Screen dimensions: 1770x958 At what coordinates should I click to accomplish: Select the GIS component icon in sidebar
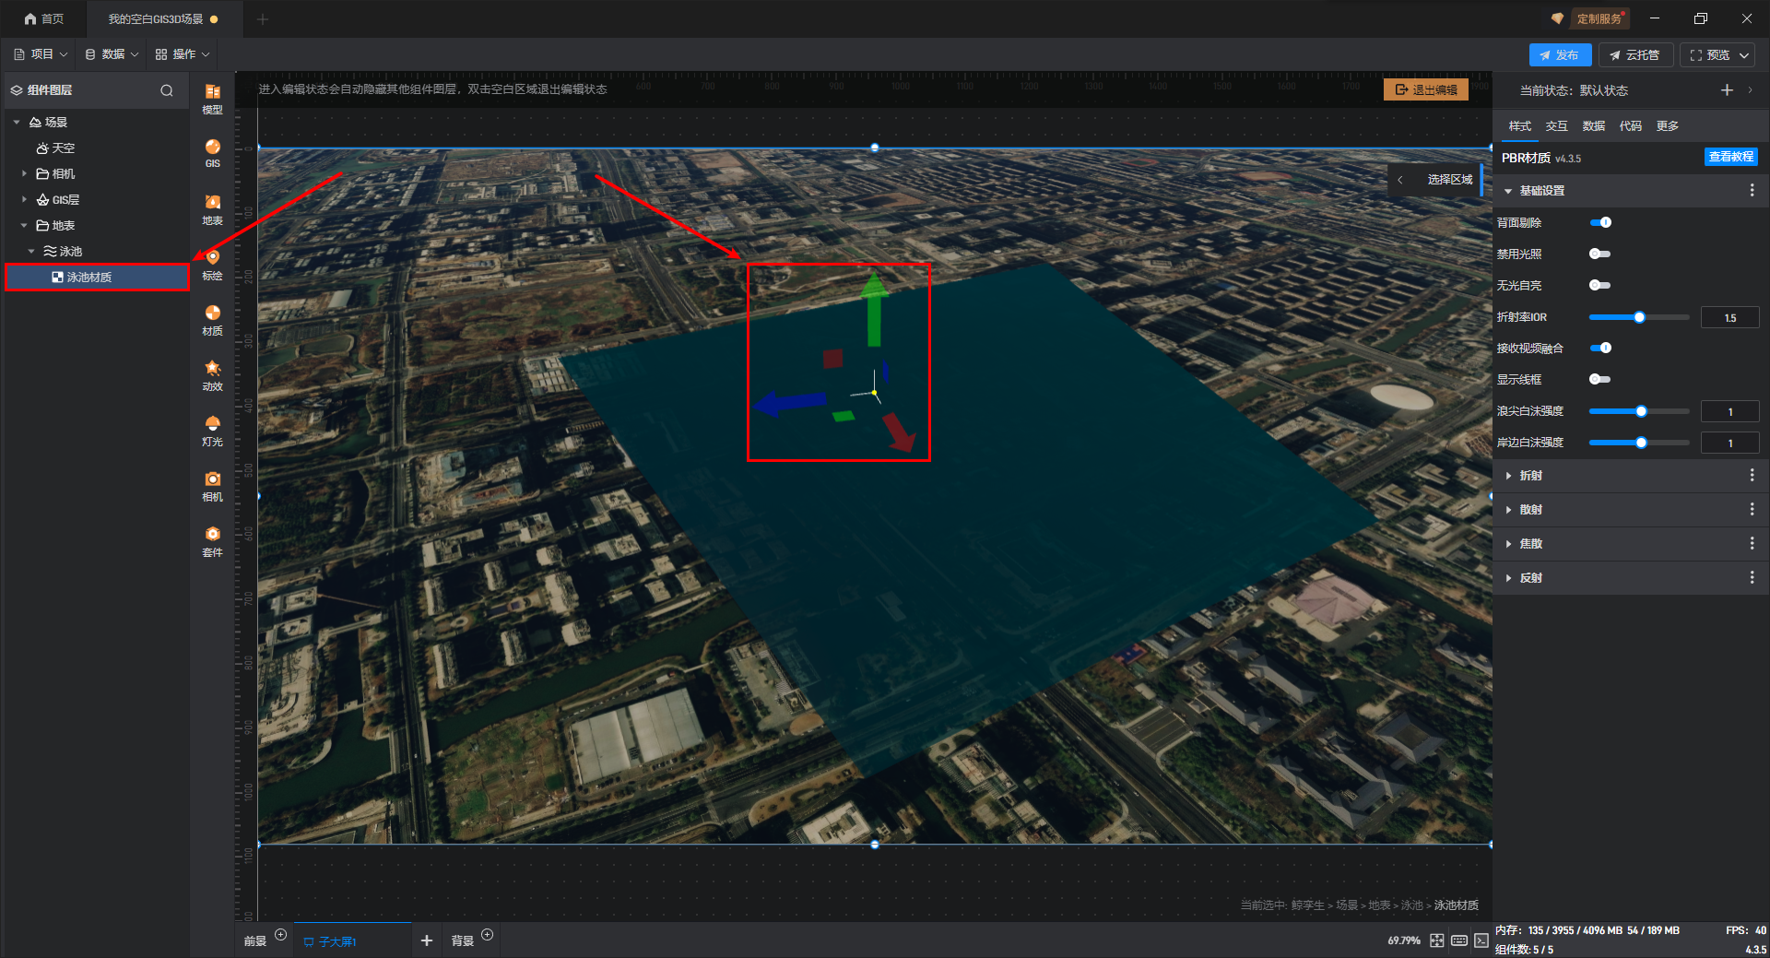pyautogui.click(x=212, y=152)
